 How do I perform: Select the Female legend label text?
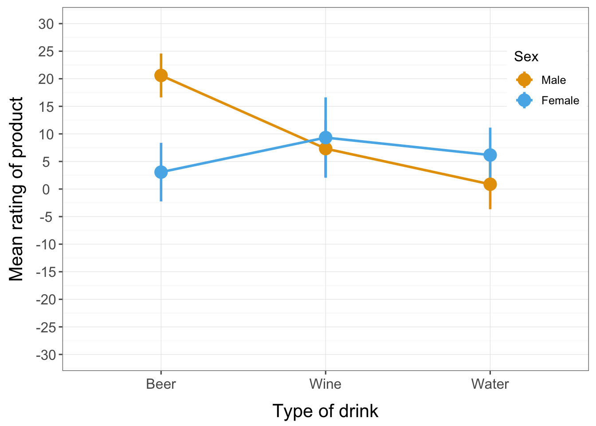click(560, 101)
